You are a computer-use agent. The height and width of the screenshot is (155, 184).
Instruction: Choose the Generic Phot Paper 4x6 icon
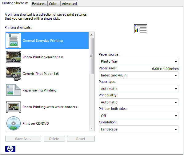tap(14, 74)
